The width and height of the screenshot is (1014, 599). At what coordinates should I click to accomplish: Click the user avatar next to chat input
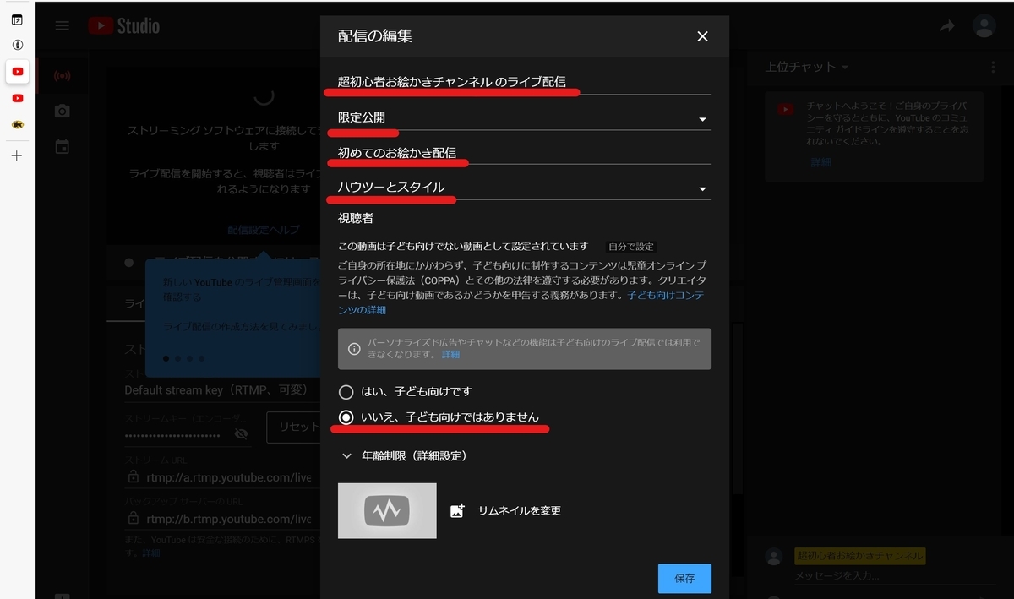(x=773, y=556)
